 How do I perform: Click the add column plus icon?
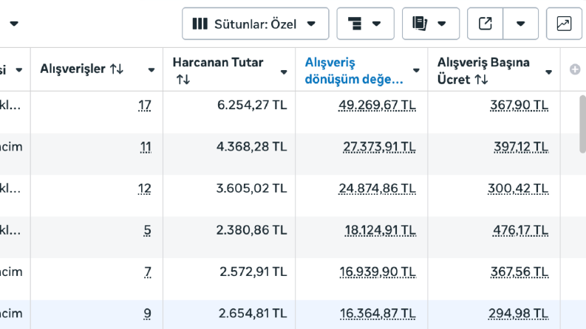[x=575, y=69]
